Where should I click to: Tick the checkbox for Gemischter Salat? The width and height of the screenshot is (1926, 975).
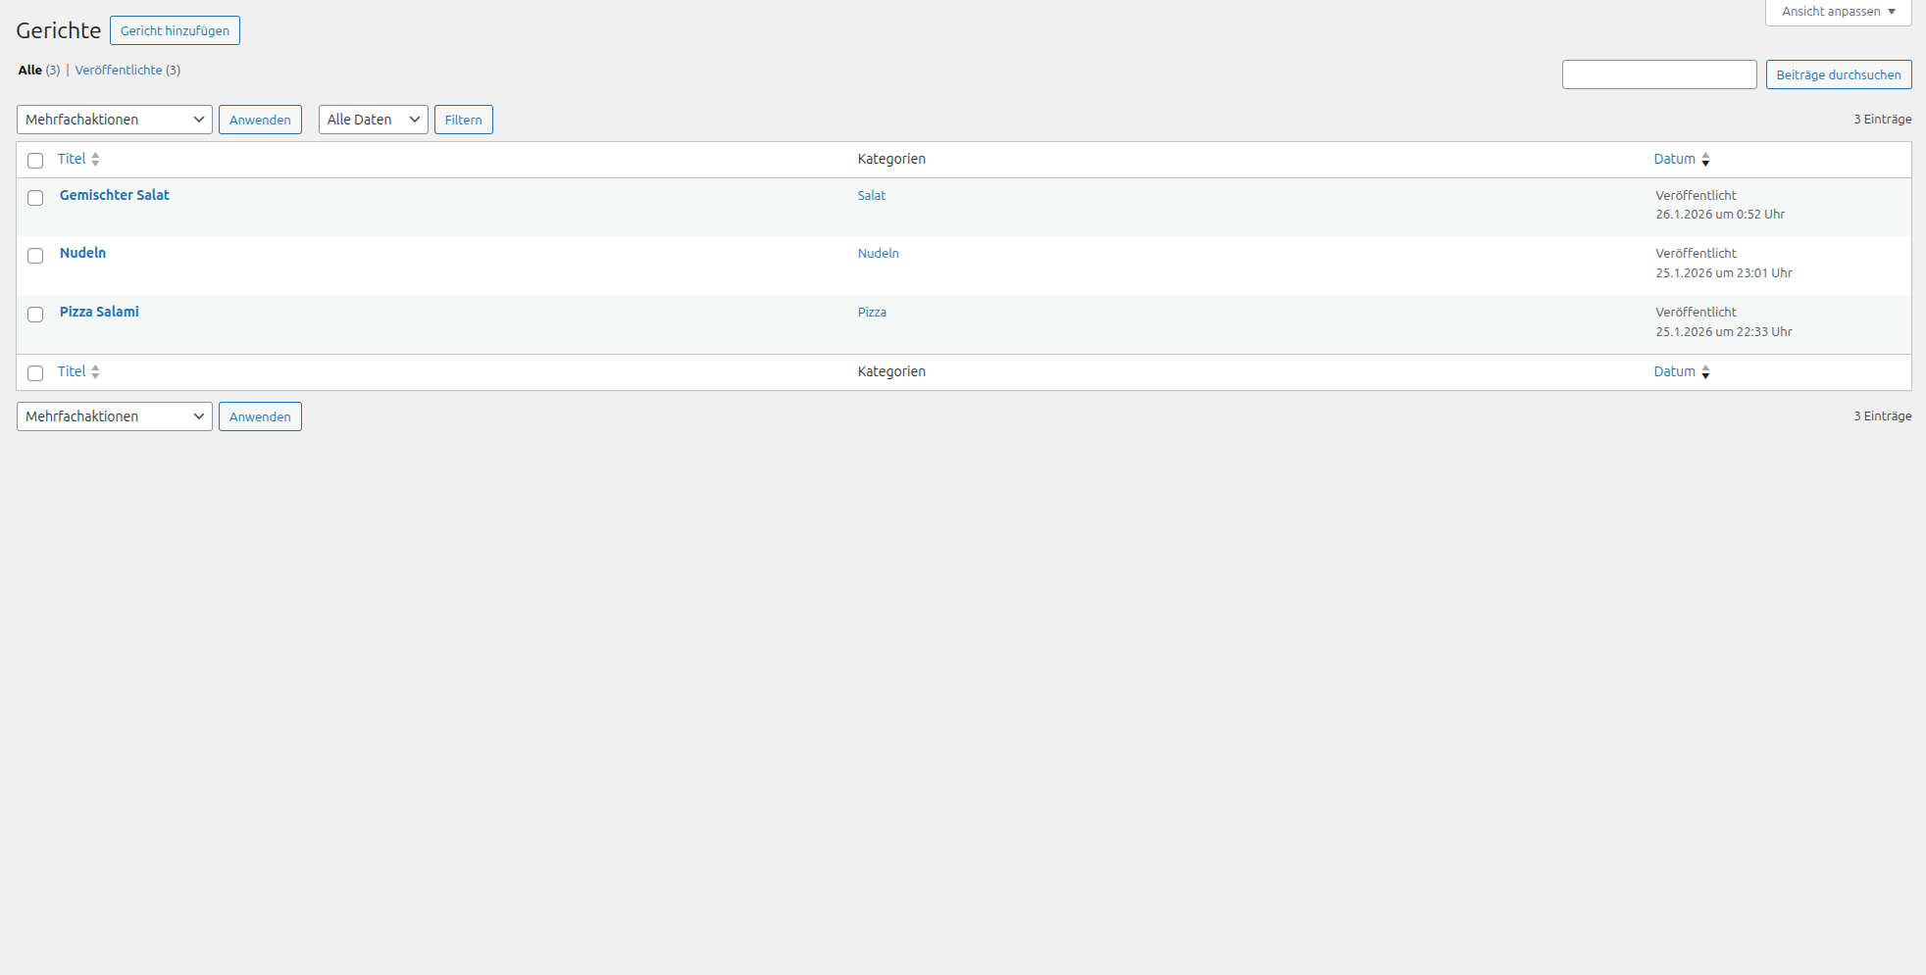(x=35, y=198)
